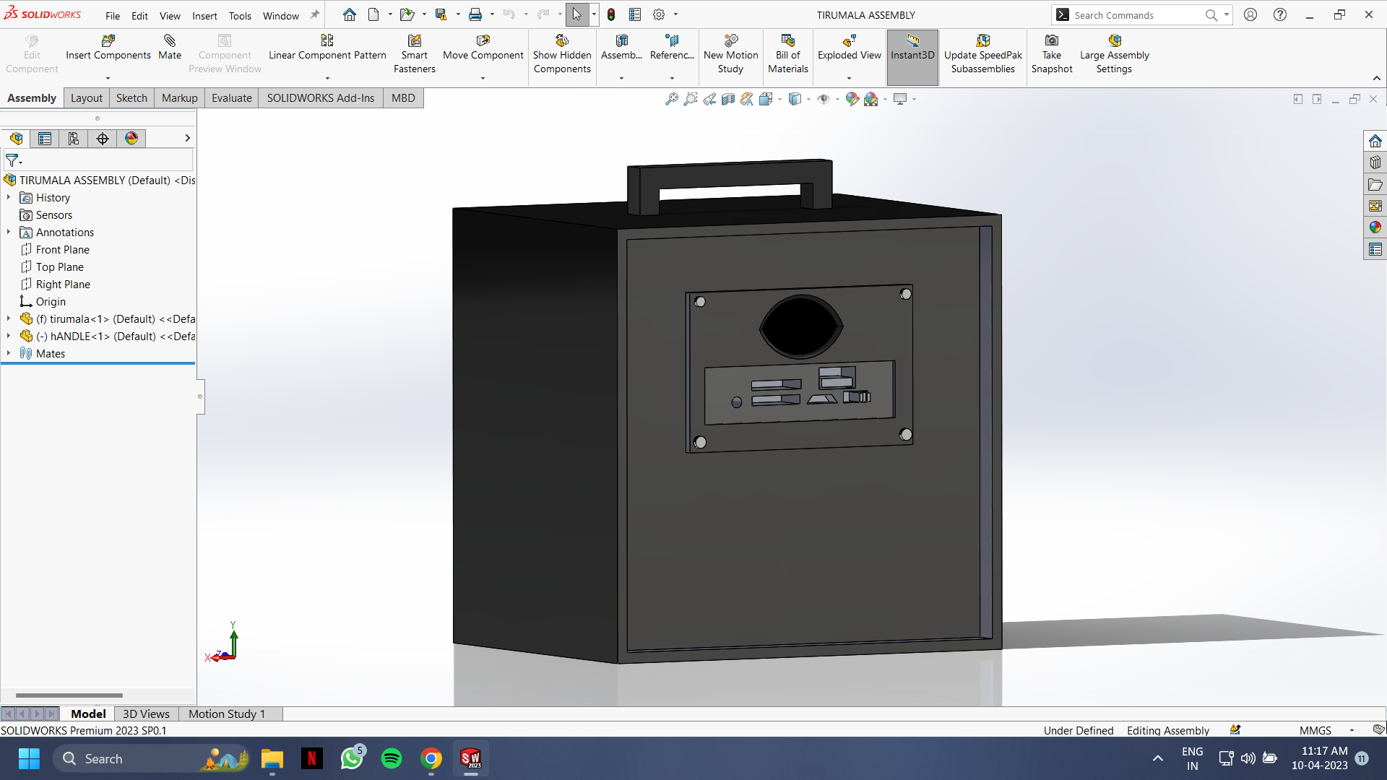Click Zoom to Fit icon
1387x780 pixels.
tap(671, 99)
